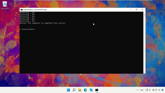
Task: Open the Windows Start menu
Action: click(x=68, y=90)
